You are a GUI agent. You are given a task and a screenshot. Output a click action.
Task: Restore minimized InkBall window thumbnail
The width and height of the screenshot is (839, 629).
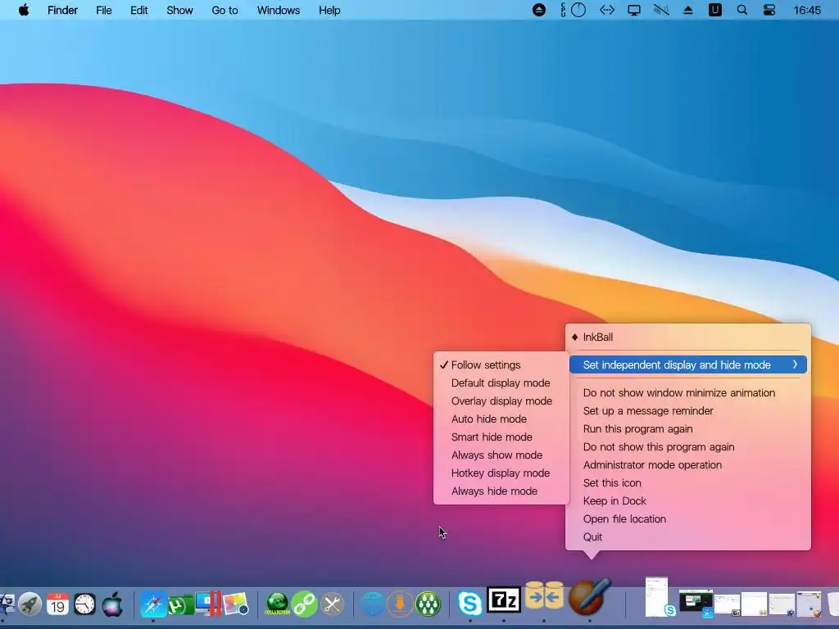tap(809, 604)
